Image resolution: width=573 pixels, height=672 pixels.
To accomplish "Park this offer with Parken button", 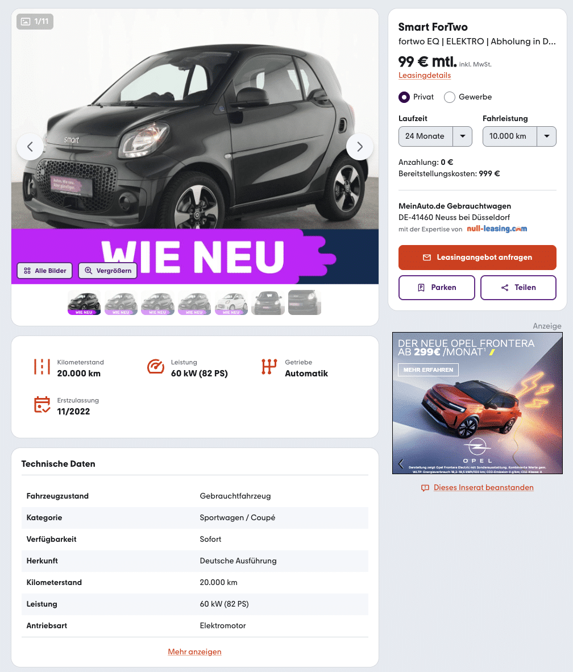I will pyautogui.click(x=436, y=288).
